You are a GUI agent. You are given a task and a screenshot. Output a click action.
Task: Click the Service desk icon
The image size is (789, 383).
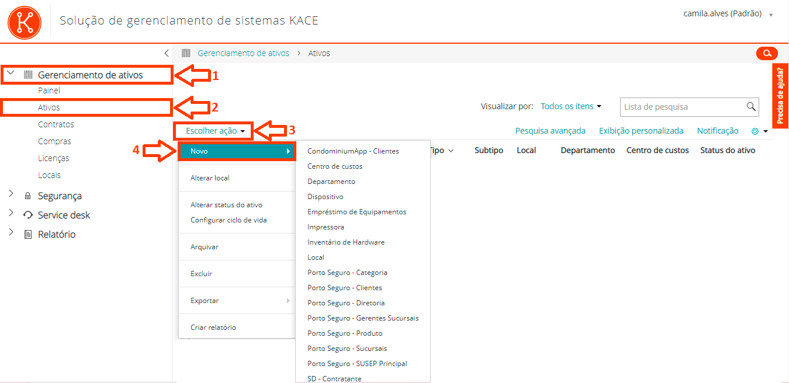point(28,215)
